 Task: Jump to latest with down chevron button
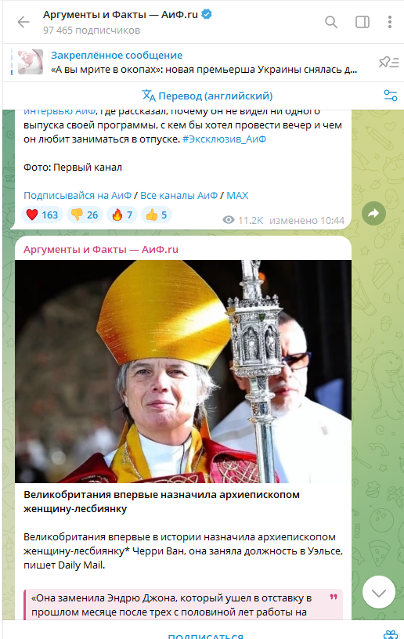tap(379, 592)
